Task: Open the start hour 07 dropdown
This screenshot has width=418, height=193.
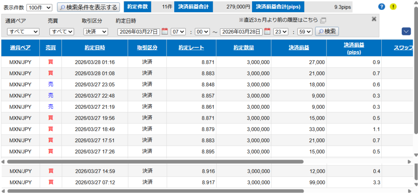Action: [178, 32]
